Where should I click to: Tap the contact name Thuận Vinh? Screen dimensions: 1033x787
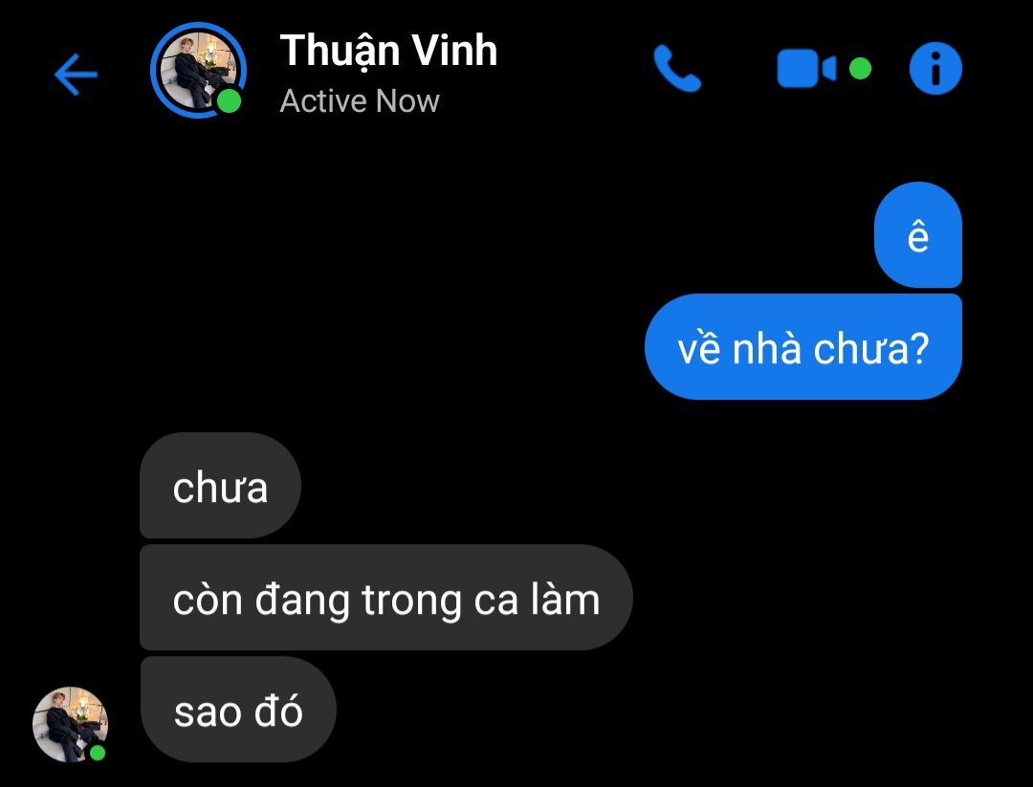388,52
